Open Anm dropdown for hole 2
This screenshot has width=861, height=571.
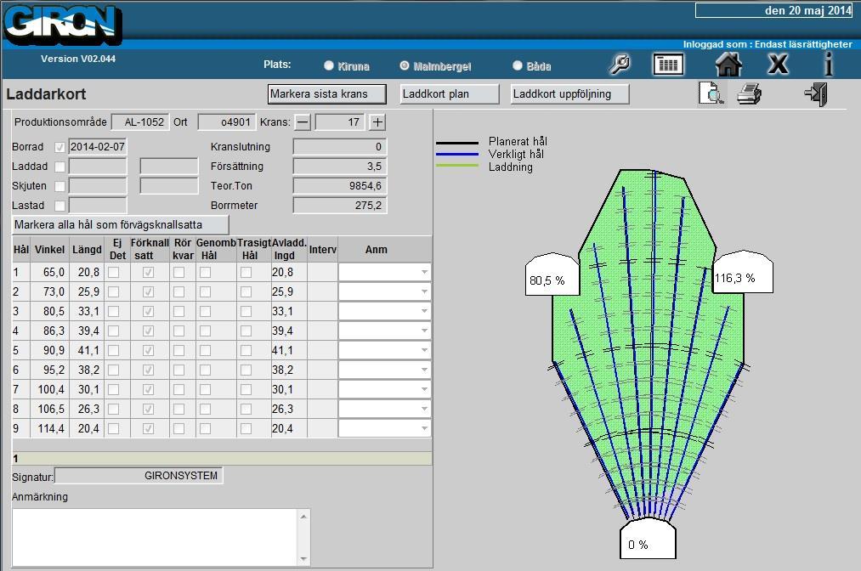[x=424, y=291]
